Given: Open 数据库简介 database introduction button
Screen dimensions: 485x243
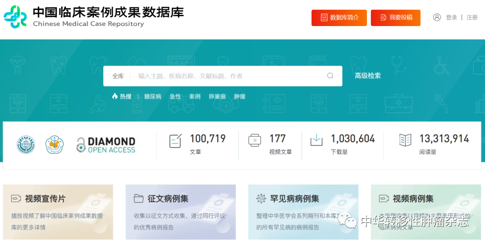Looking at the screenshot, I should point(339,18).
